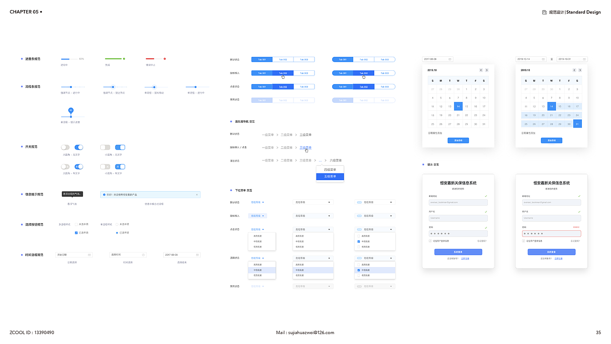This screenshot has height=344, width=611.
Task: Click green check icon on 完成 progress bar
Action: [124, 59]
